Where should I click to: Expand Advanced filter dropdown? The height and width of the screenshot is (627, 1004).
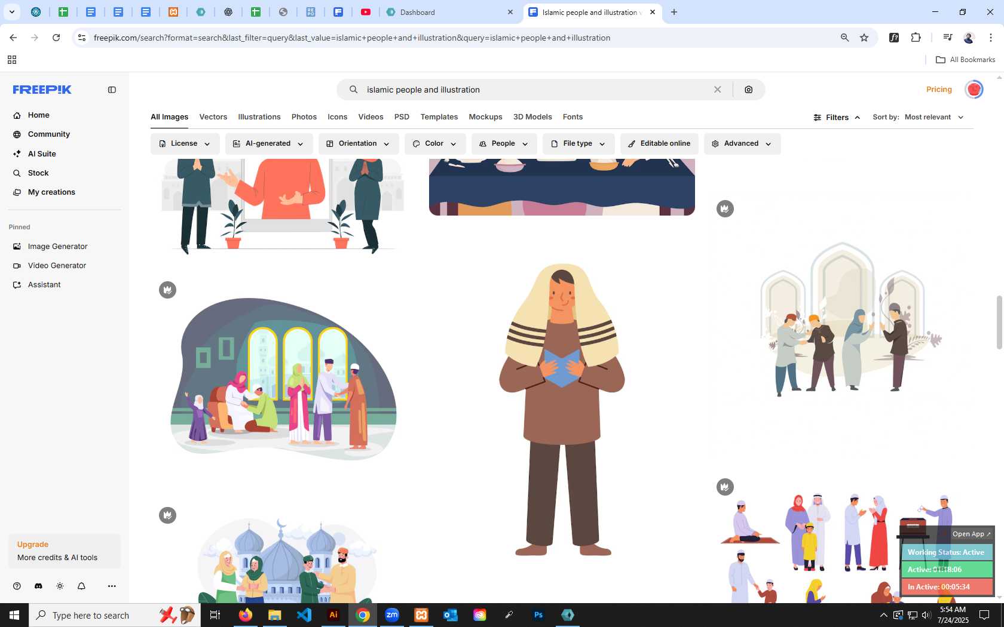pyautogui.click(x=742, y=144)
